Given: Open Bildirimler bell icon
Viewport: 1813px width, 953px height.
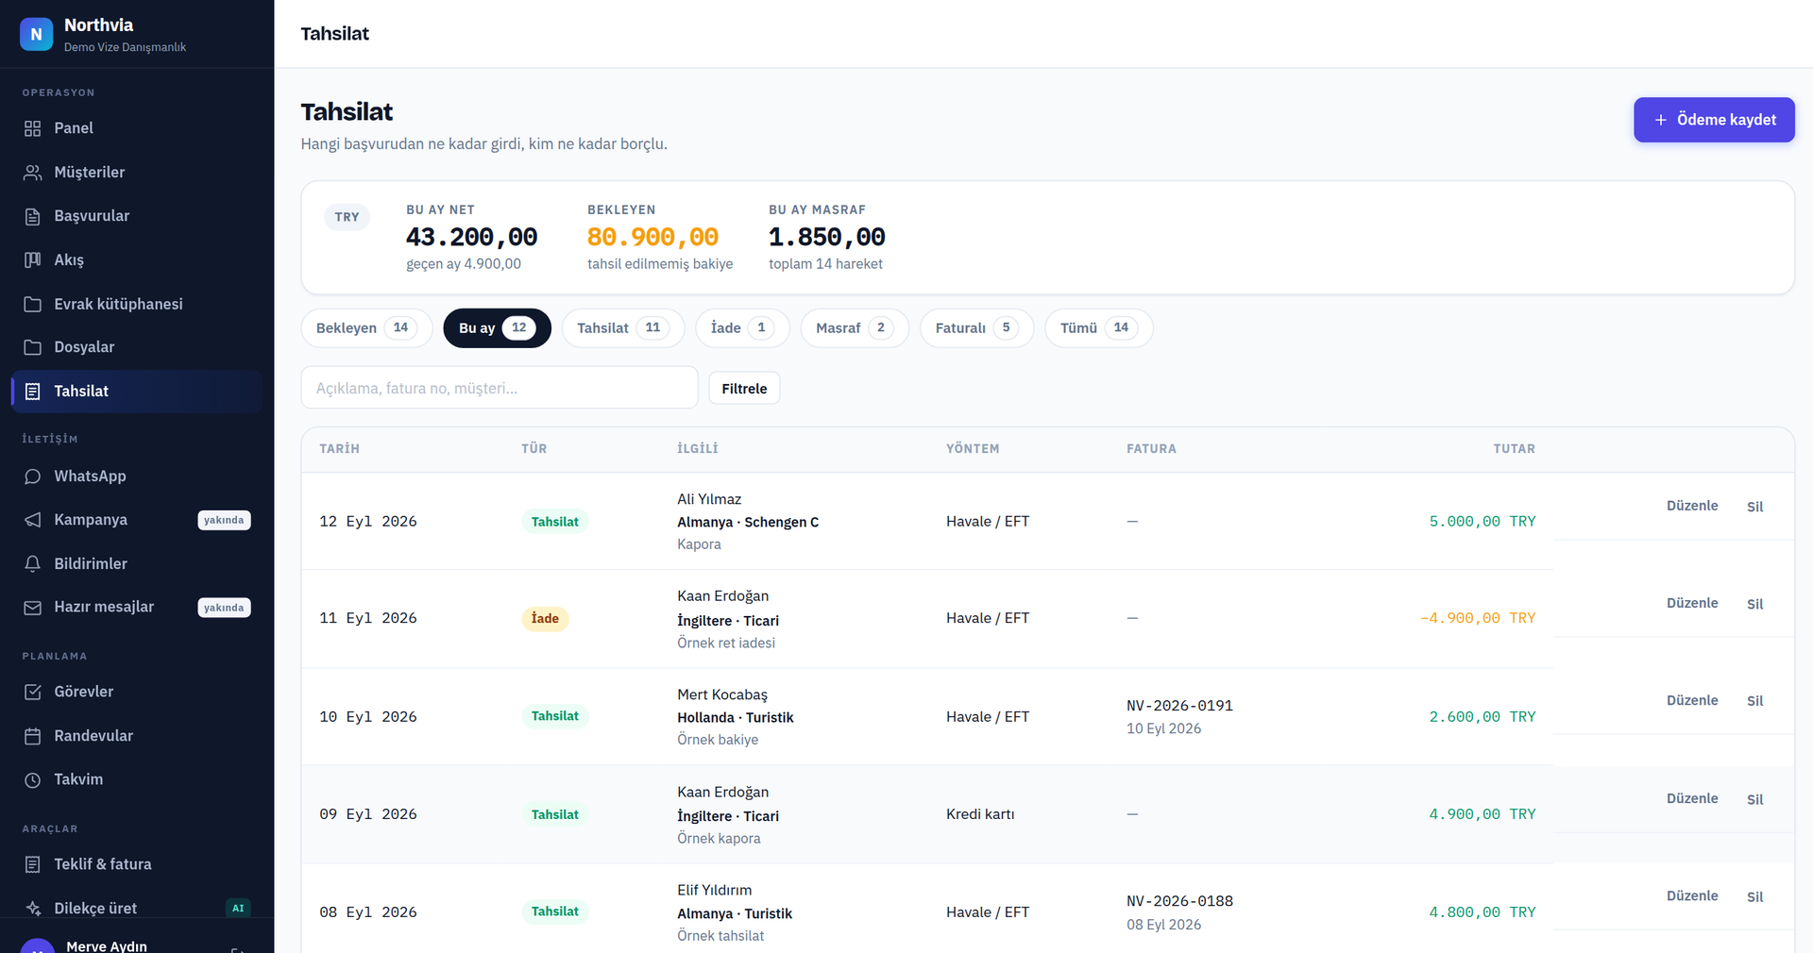Looking at the screenshot, I should click(x=32, y=563).
